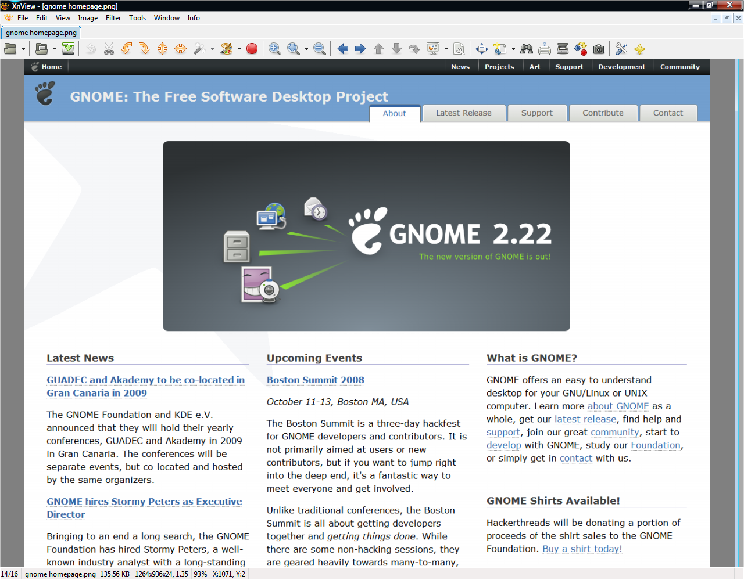Open the Window menu

167,18
